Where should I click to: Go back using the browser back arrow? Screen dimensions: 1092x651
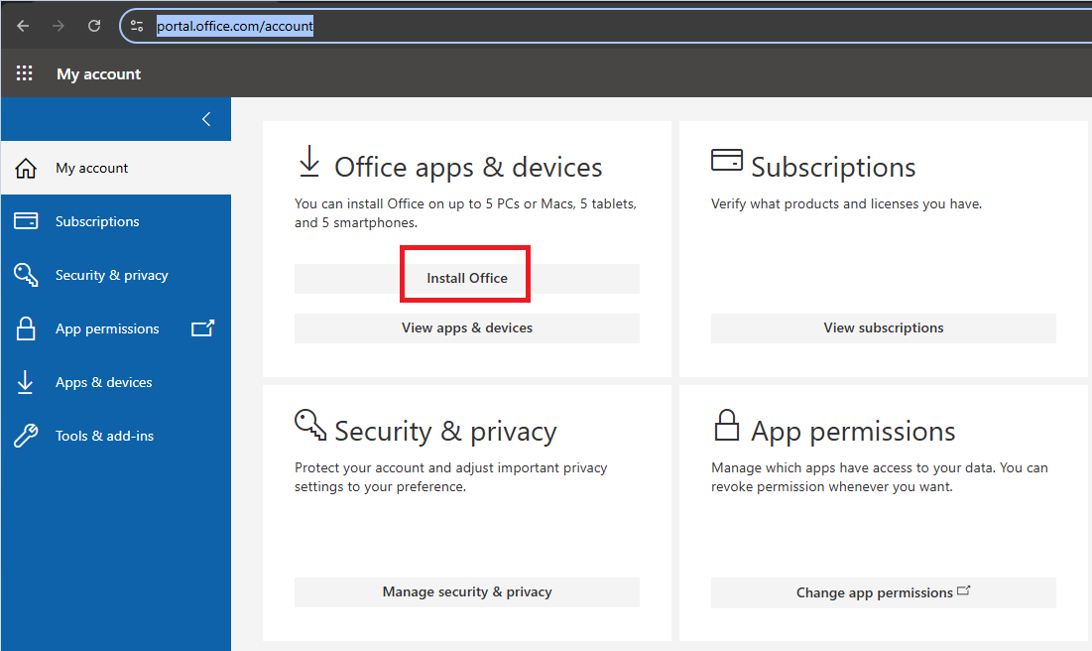coord(23,26)
